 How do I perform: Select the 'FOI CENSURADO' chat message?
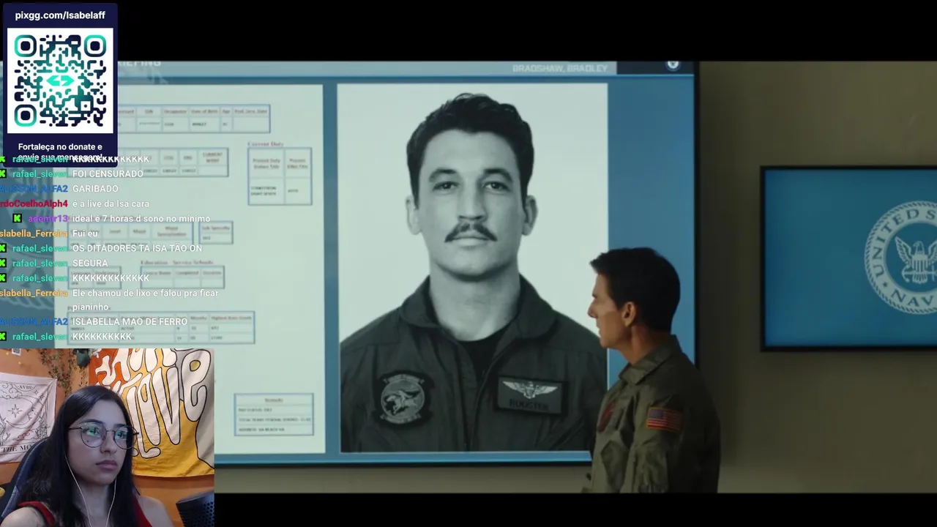click(x=108, y=173)
